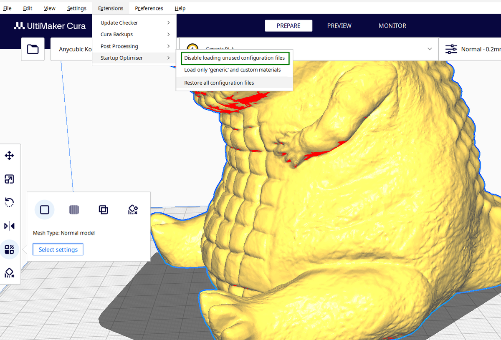Select the Support Blocker tool
This screenshot has height=340, width=501.
pyautogui.click(x=9, y=273)
